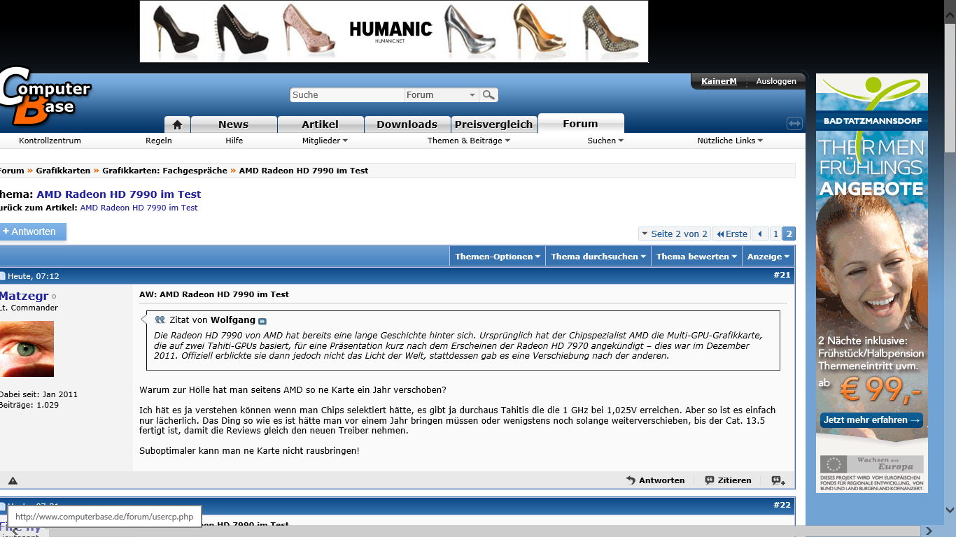Viewport: 956px width, 537px height.
Task: Go to page 1
Action: click(x=775, y=234)
